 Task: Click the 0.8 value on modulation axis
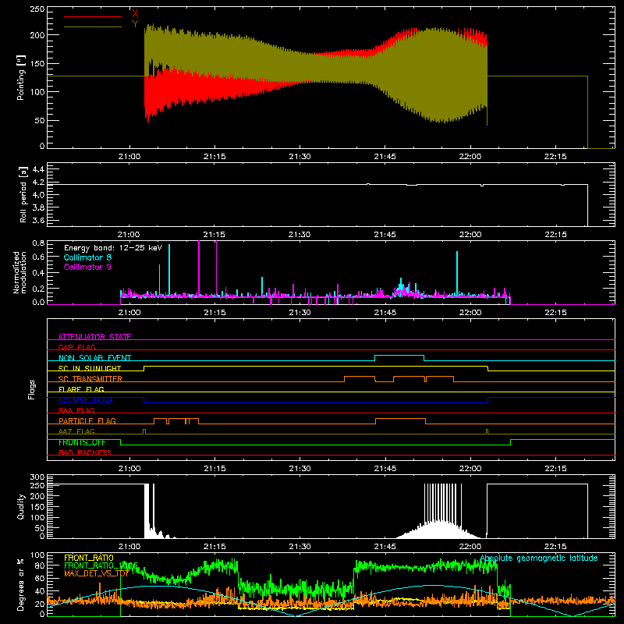click(38, 243)
